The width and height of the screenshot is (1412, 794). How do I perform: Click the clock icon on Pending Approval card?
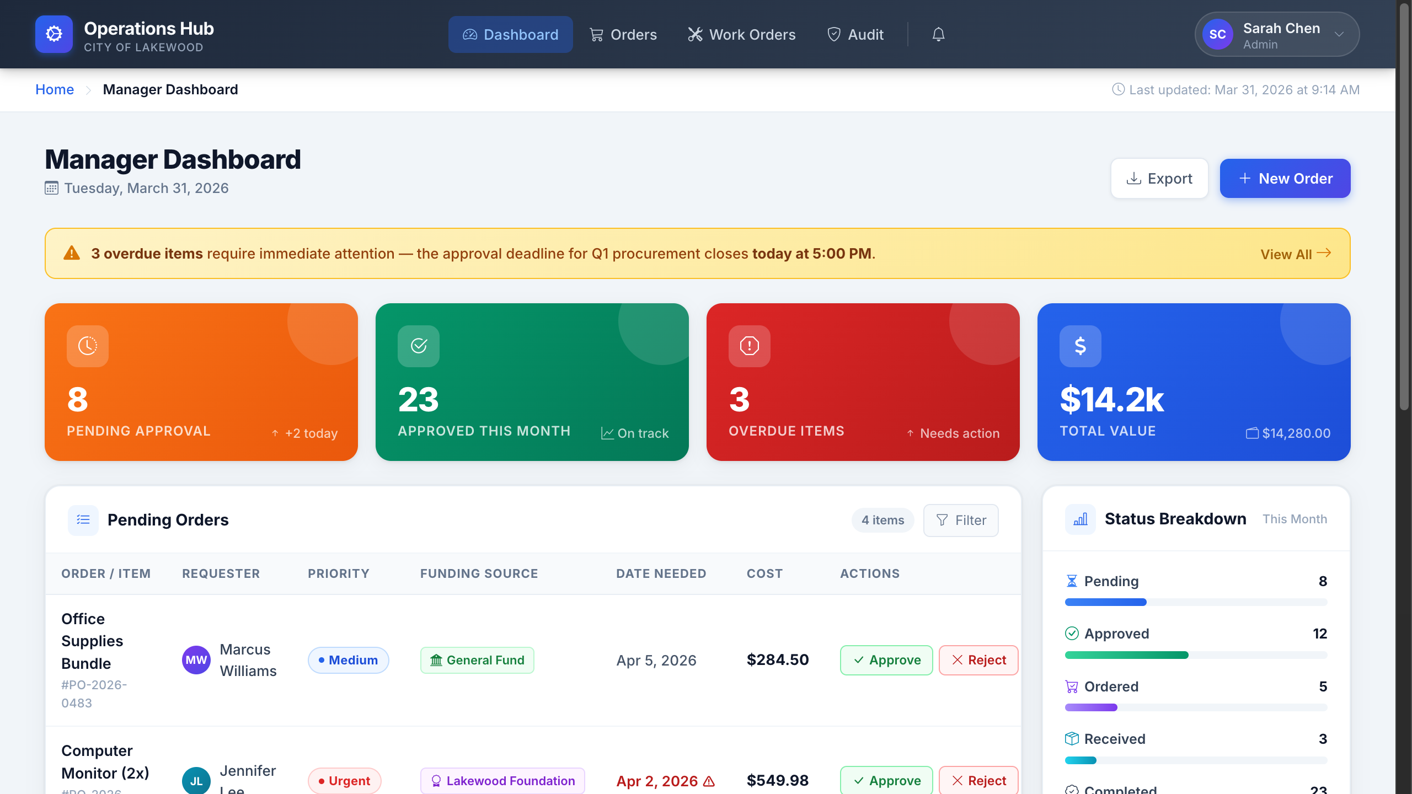click(87, 346)
